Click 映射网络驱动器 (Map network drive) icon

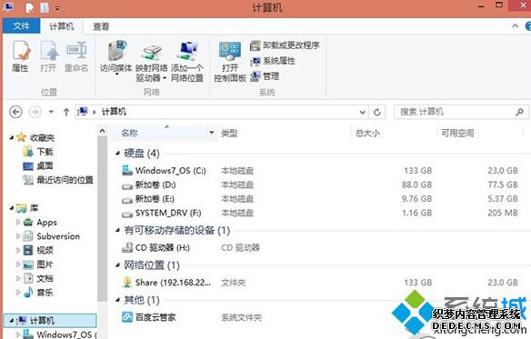151,61
